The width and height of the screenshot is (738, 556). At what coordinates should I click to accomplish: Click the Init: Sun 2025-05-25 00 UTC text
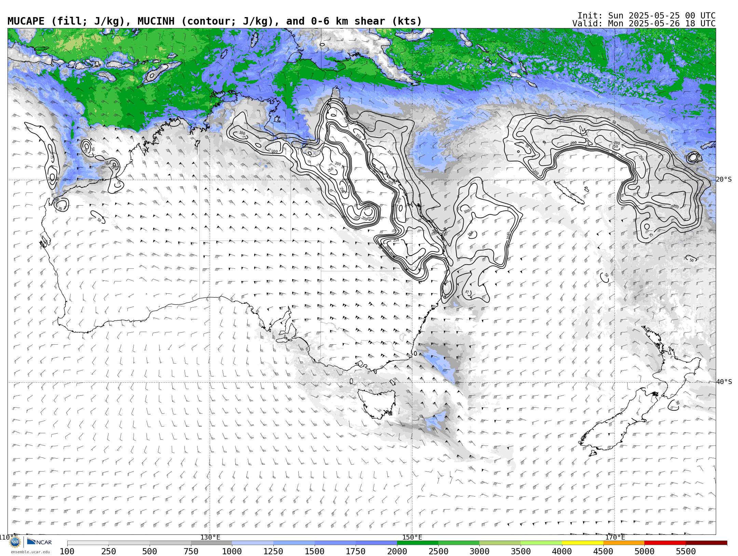click(646, 16)
